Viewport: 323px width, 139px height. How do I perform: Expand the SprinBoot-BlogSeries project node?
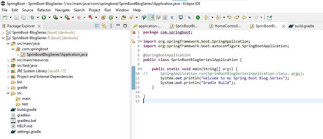pyautogui.click(x=3, y=32)
